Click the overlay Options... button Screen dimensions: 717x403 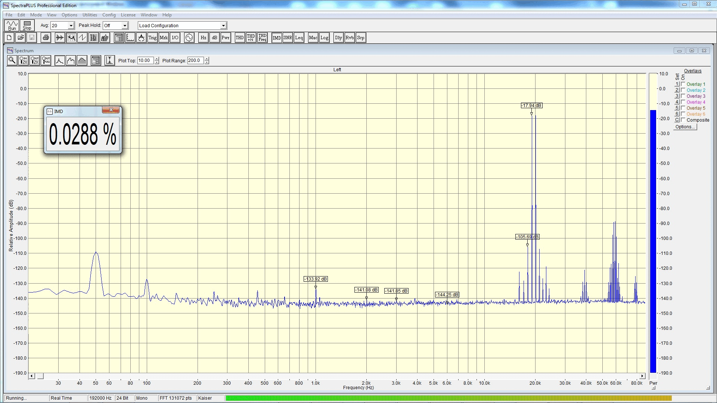tap(685, 127)
